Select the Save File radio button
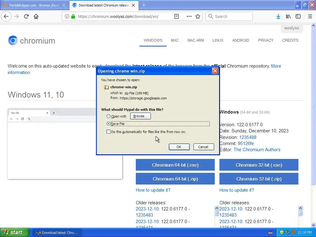 tap(108, 123)
